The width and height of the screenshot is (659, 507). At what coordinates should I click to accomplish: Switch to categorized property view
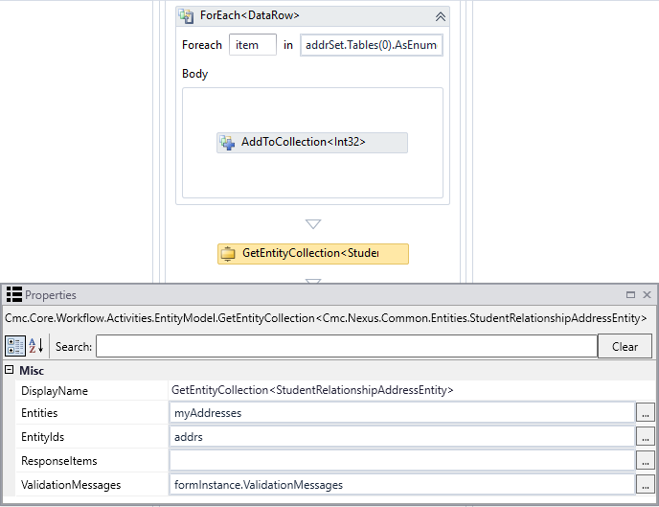[15, 346]
